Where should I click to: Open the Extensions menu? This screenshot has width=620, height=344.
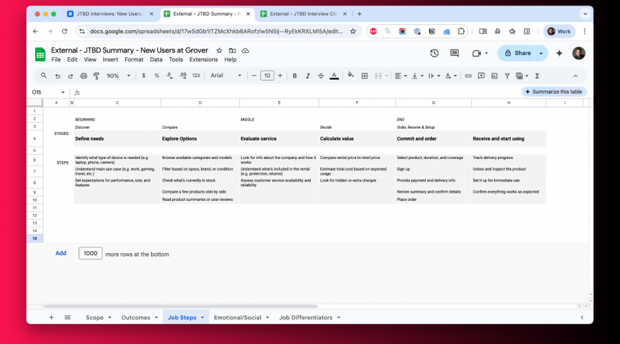(x=203, y=60)
